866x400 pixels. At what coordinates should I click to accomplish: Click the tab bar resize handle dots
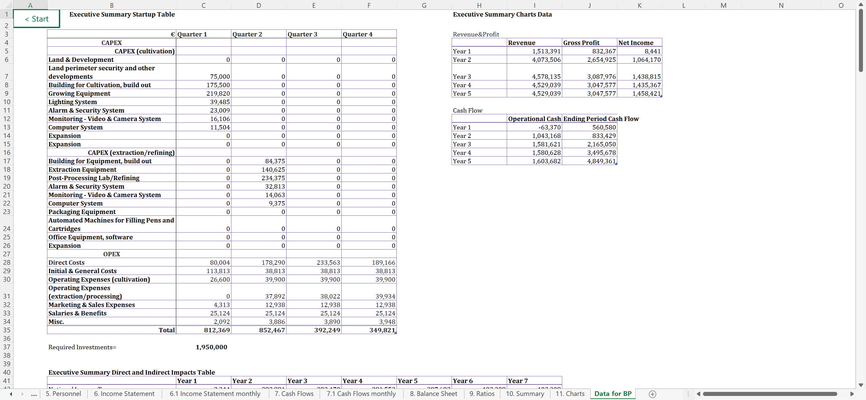[x=688, y=394]
